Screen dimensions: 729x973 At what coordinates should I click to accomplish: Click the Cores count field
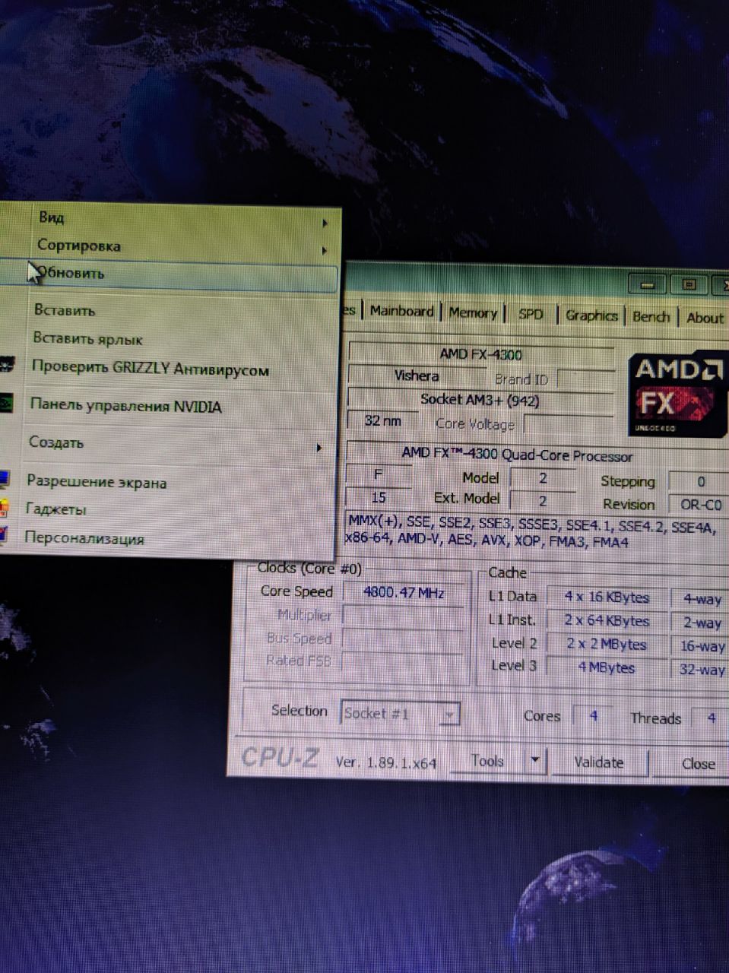pyautogui.click(x=593, y=716)
